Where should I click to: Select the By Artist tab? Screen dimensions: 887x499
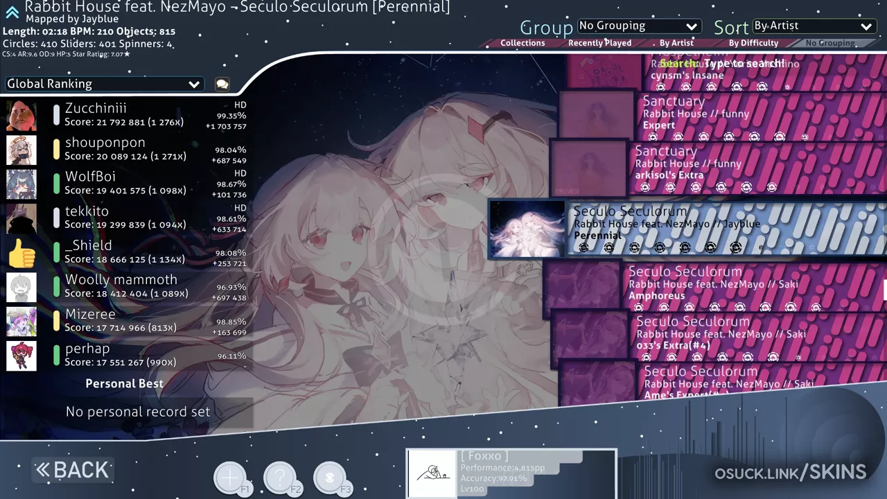(677, 43)
